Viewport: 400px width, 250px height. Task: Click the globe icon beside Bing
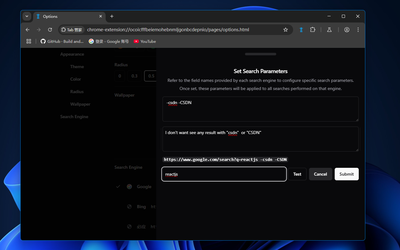coord(129,207)
